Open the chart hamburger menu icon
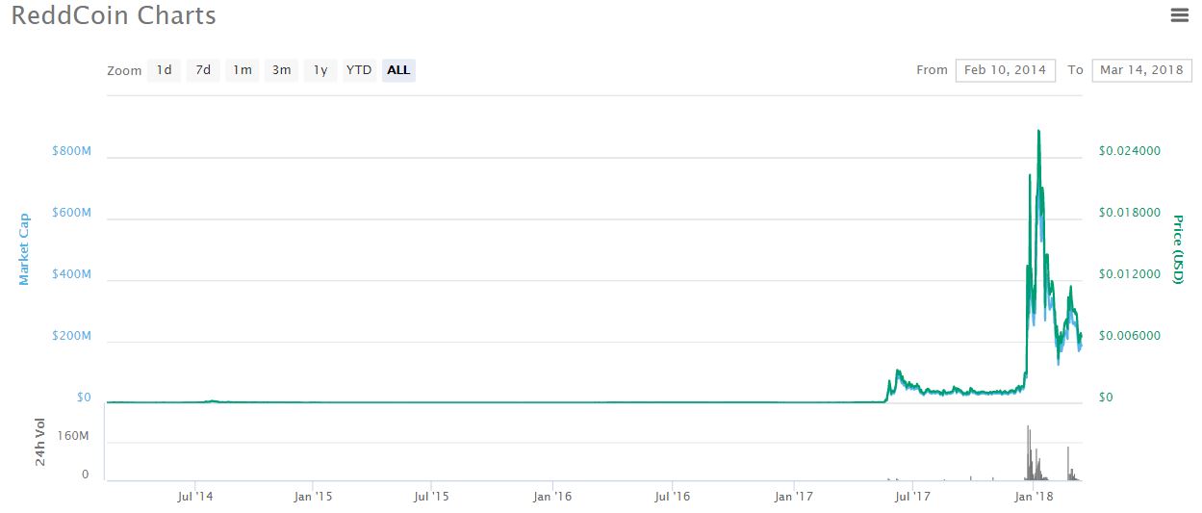This screenshot has width=1202, height=513. point(1179,14)
